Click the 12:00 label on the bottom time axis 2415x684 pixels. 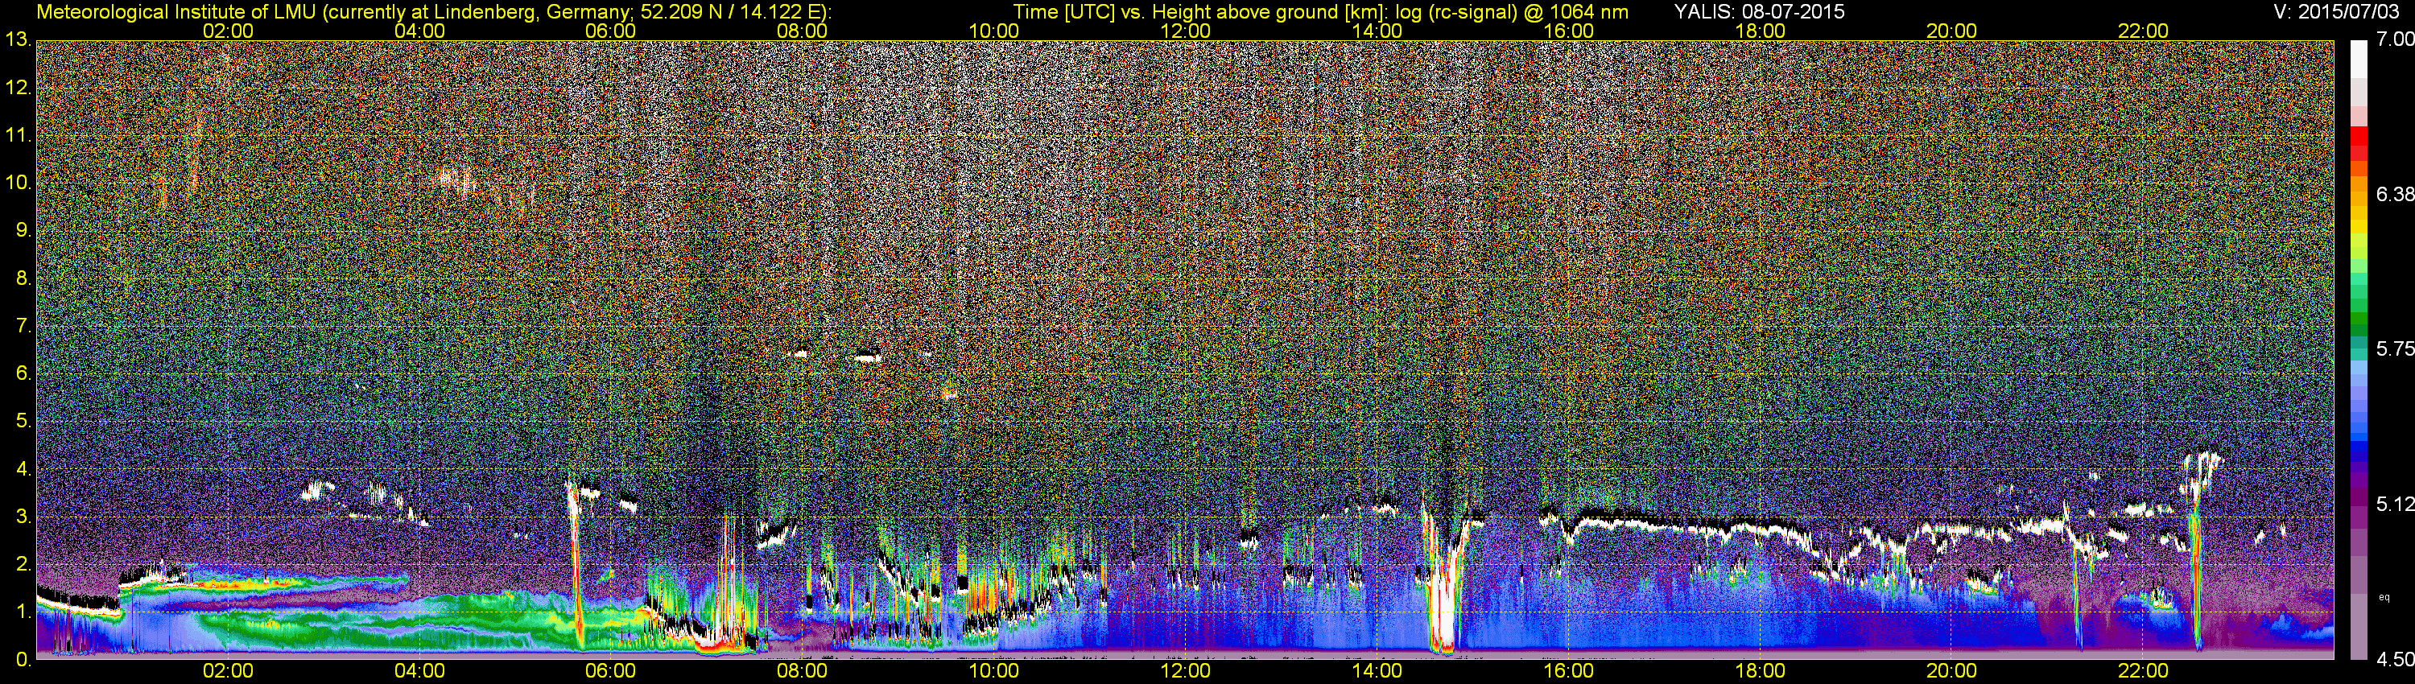pyautogui.click(x=1186, y=672)
